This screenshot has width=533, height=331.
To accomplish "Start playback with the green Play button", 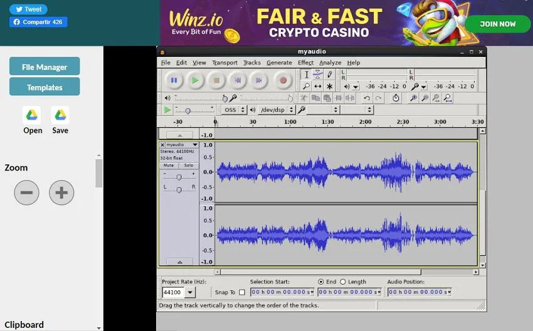I will [195, 80].
